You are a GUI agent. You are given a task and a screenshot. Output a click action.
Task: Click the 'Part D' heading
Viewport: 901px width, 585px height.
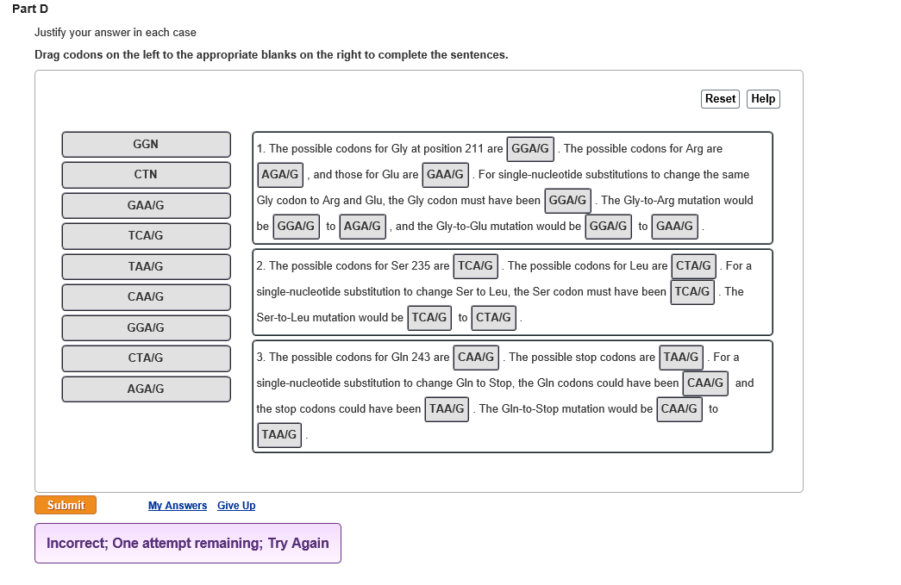(30, 9)
